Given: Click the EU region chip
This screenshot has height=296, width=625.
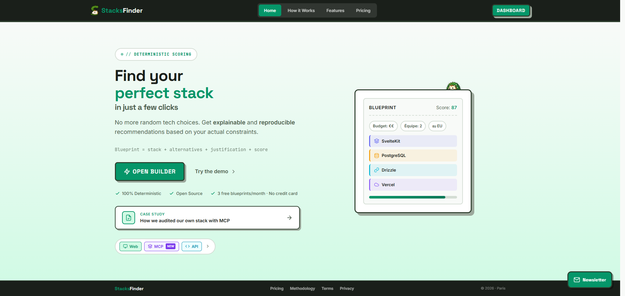Looking at the screenshot, I should [437, 126].
